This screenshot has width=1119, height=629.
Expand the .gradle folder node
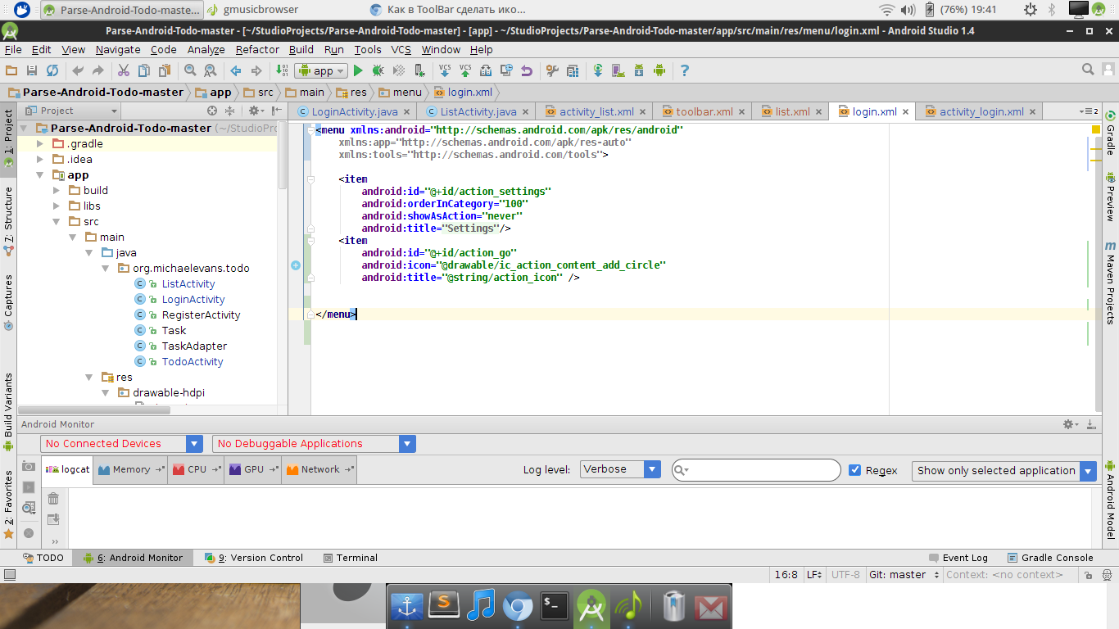pos(41,143)
